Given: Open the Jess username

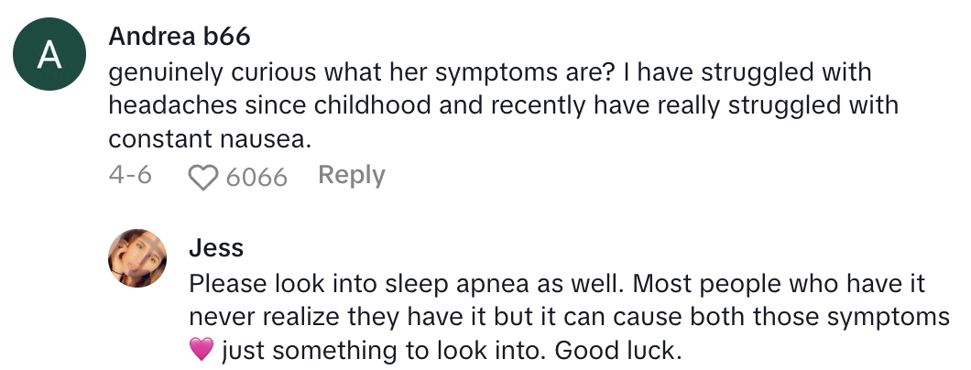Looking at the screenshot, I should [x=215, y=247].
